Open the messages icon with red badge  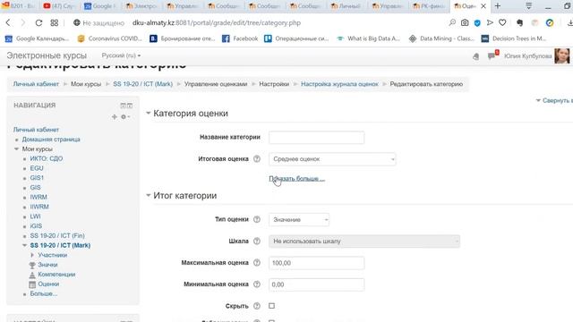(492, 55)
